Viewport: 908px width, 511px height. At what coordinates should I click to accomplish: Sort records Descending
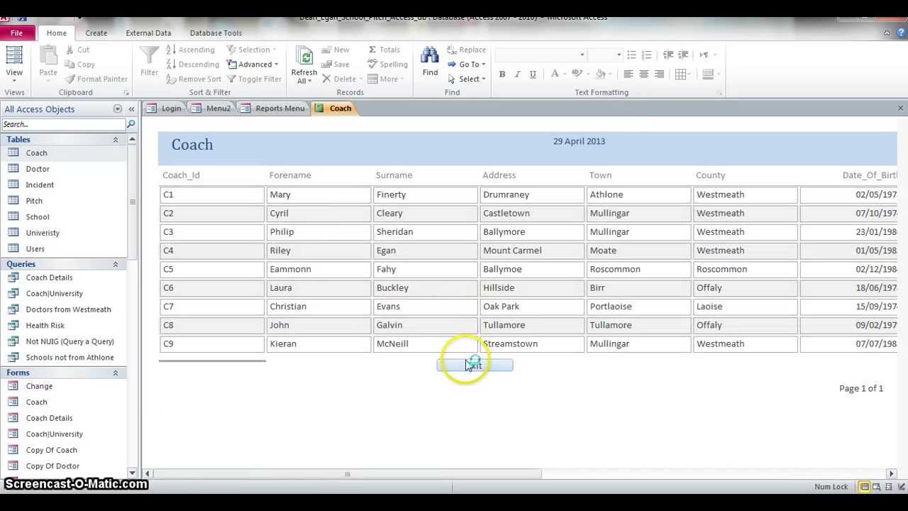pos(193,64)
